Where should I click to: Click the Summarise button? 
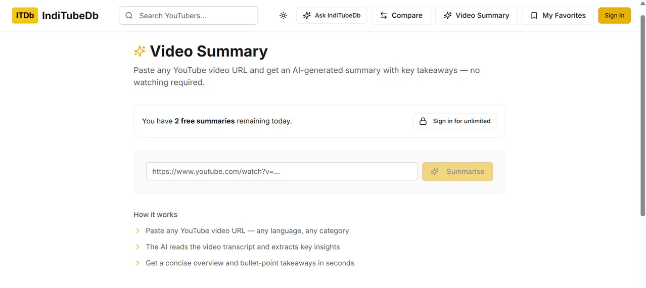457,171
